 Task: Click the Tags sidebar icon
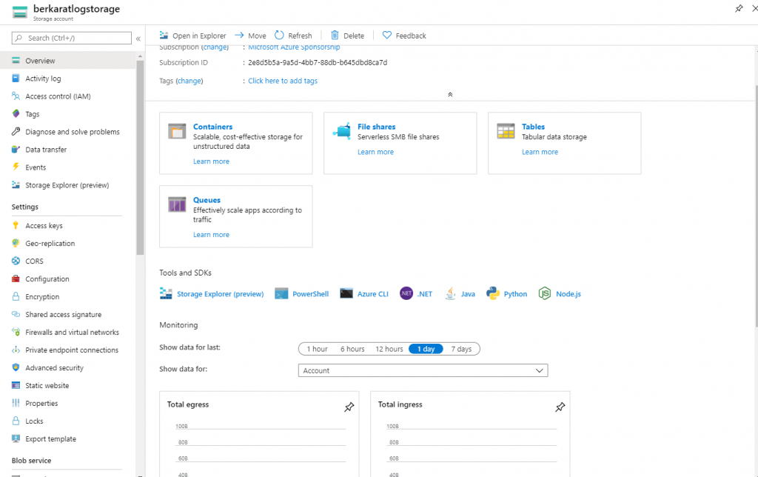[x=16, y=113]
